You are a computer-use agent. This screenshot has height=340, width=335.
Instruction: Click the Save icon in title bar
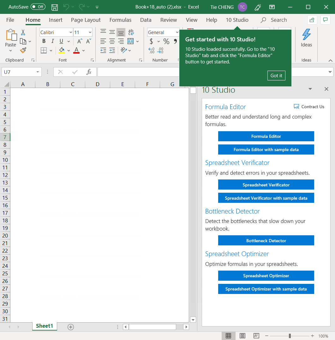(55, 7)
